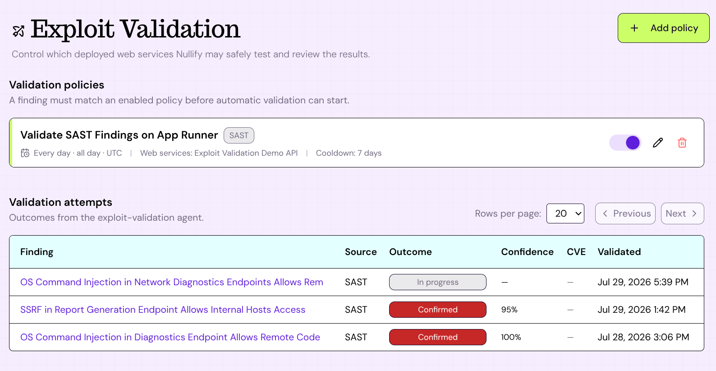Click the Jul 29, 2026 1:42 PM timestamp

click(642, 310)
